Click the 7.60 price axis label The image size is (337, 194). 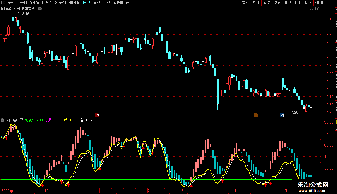(x=330, y=81)
